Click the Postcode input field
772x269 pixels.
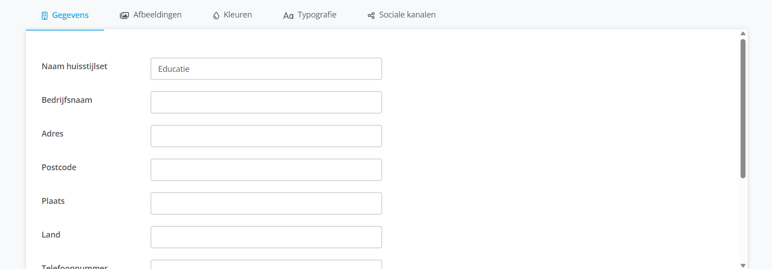coord(266,169)
